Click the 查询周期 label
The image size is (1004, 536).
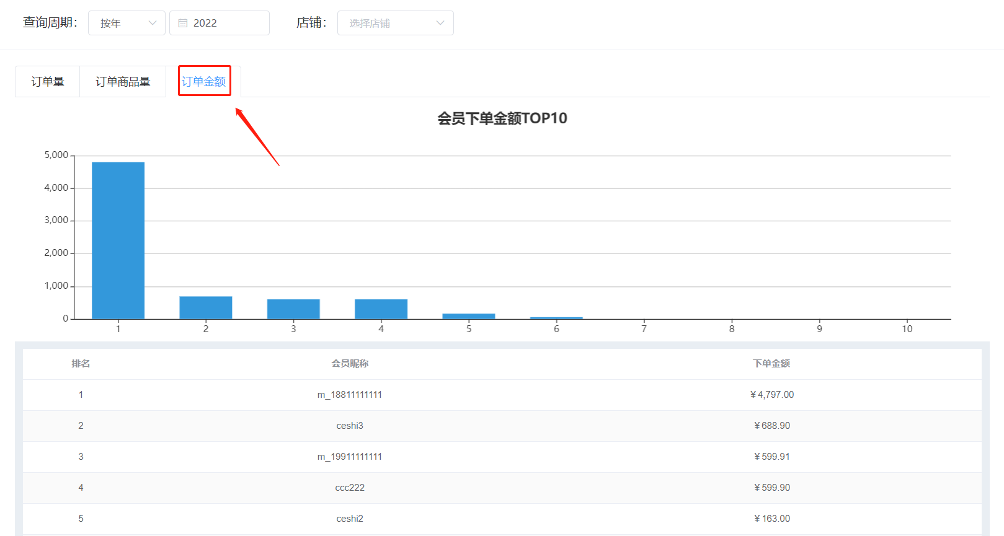coord(50,23)
